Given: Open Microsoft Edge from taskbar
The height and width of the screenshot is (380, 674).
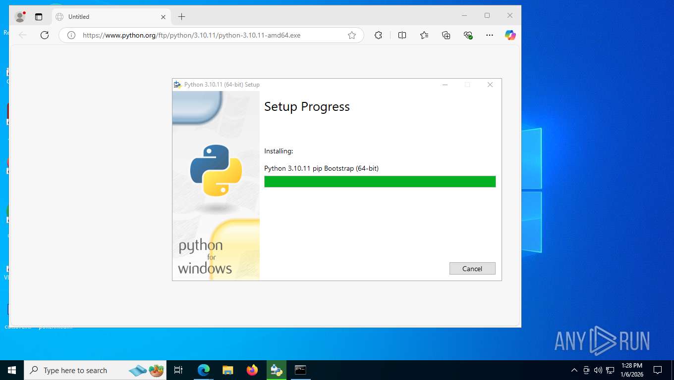Looking at the screenshot, I should point(204,370).
